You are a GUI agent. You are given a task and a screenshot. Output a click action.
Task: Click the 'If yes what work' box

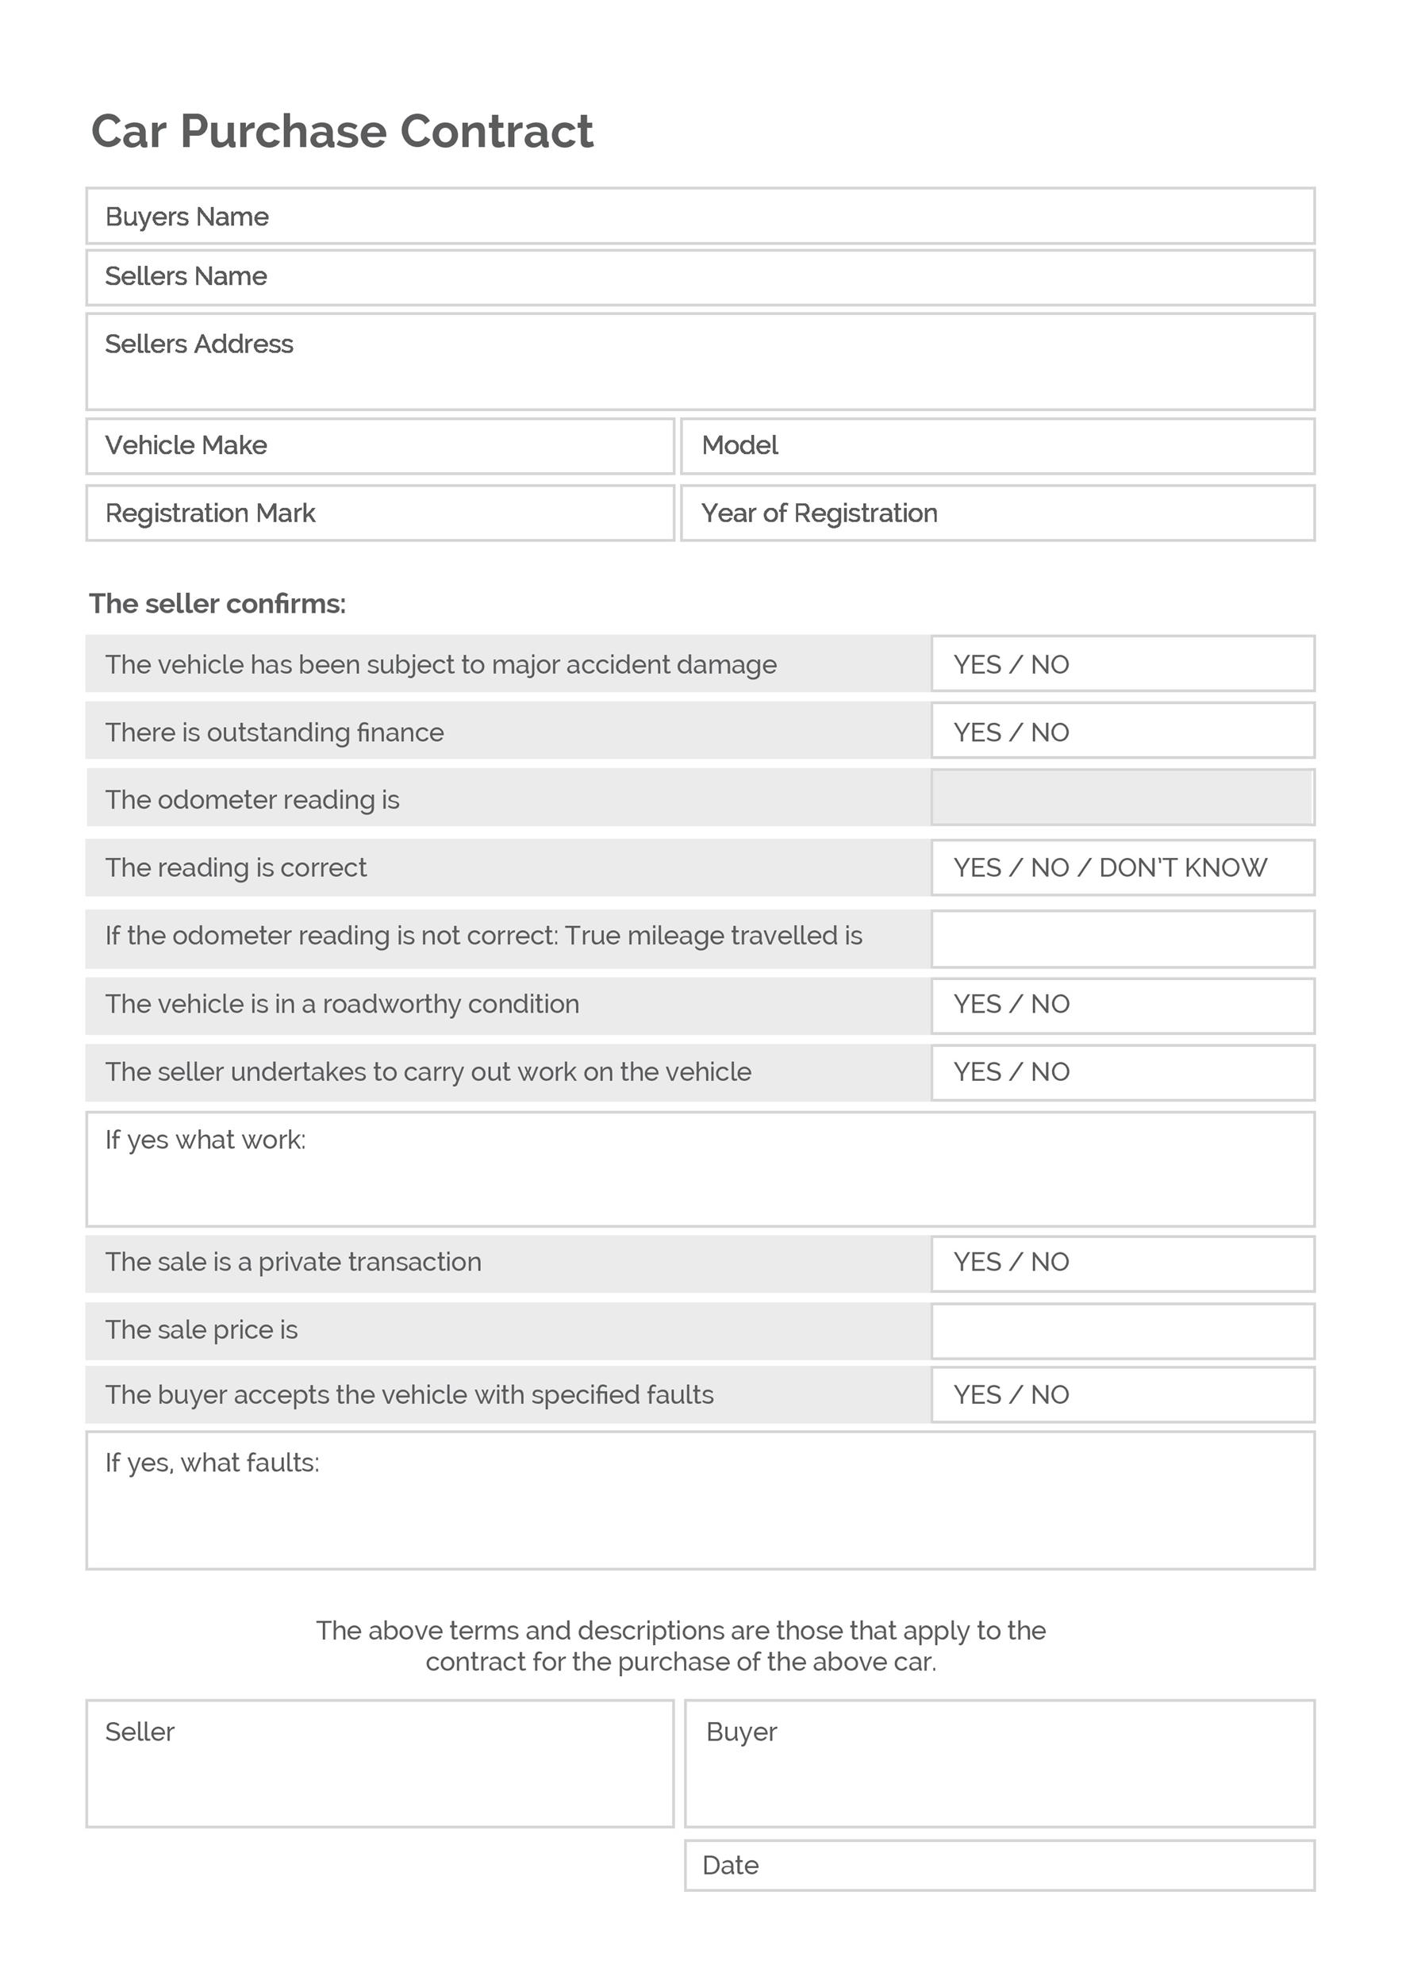tap(700, 1169)
